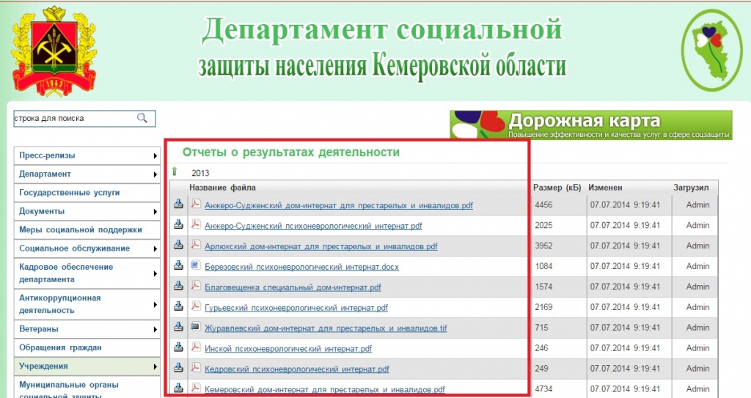
Task: Click the heart-flower map logo
Action: (x=711, y=50)
